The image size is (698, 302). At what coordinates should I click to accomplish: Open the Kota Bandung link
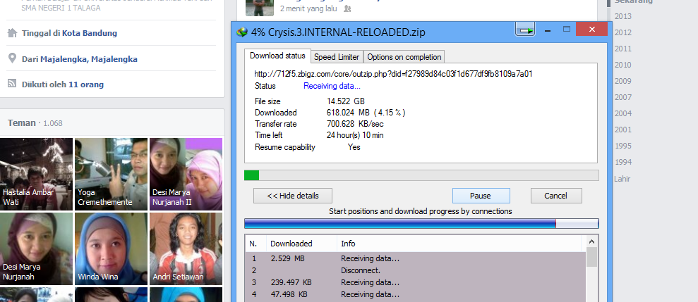(x=90, y=33)
